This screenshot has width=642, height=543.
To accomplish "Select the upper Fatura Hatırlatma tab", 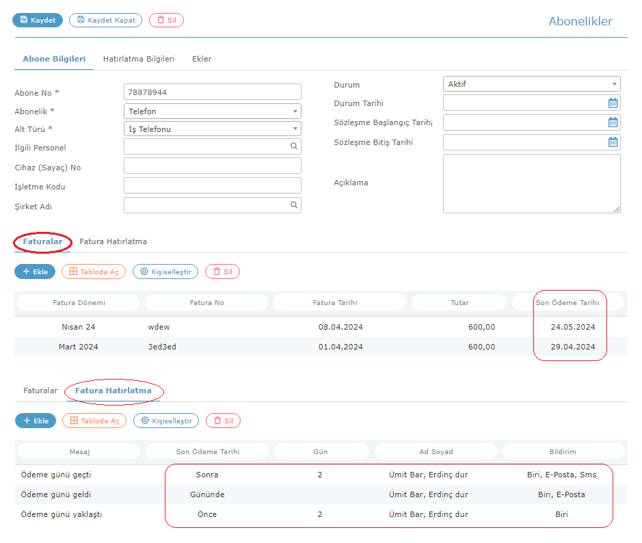I will 113,241.
